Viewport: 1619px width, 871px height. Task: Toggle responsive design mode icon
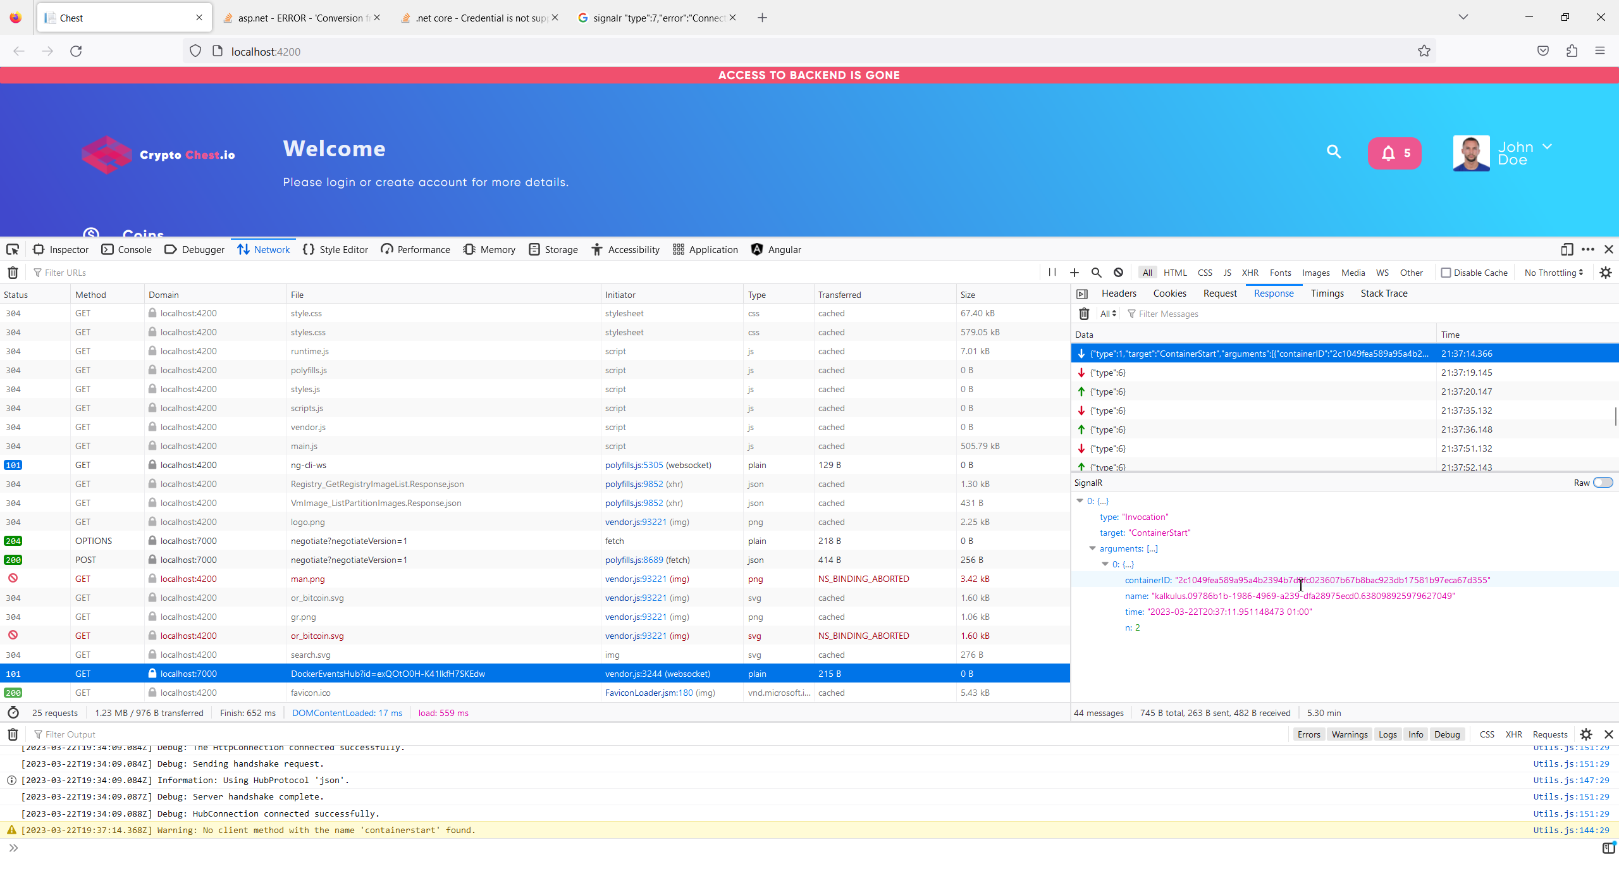[x=1567, y=249]
